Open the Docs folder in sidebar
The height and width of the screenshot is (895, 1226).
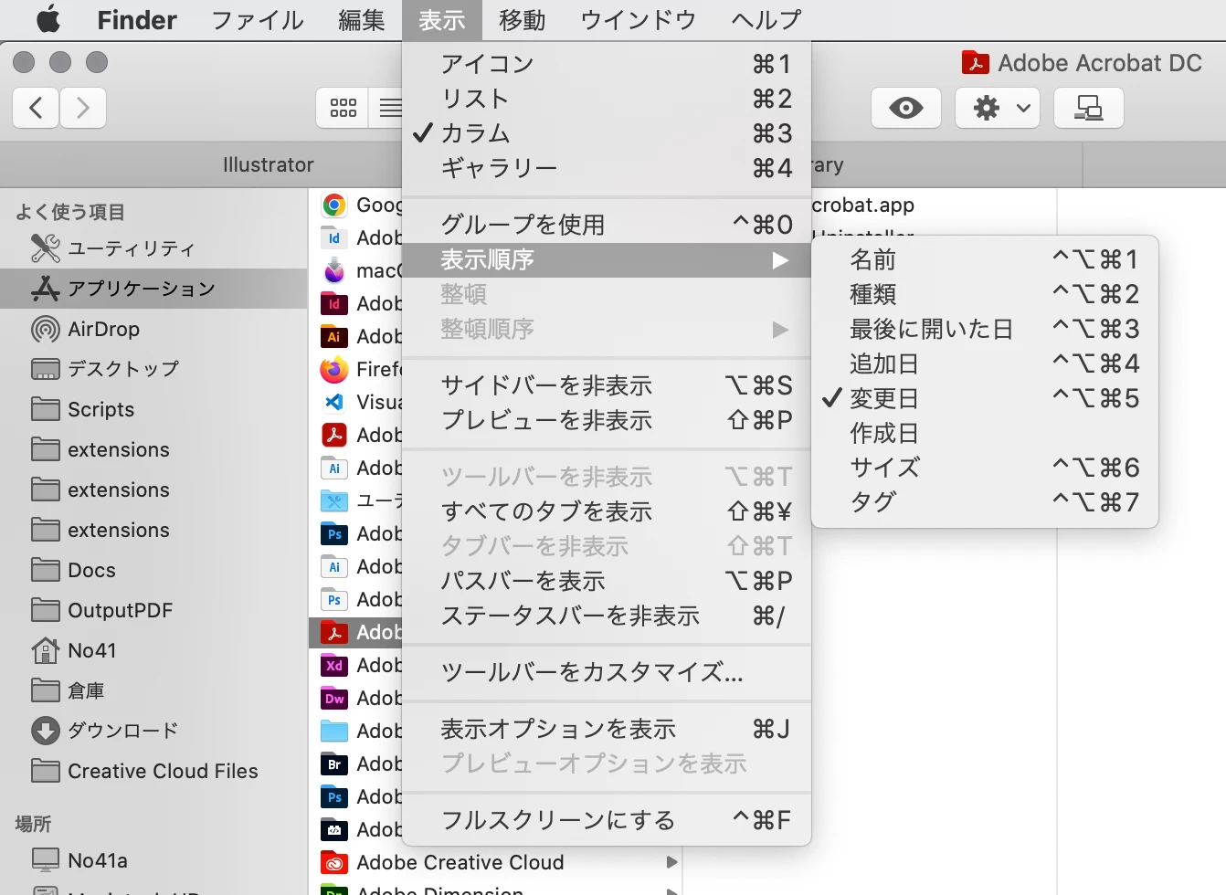[153, 570]
